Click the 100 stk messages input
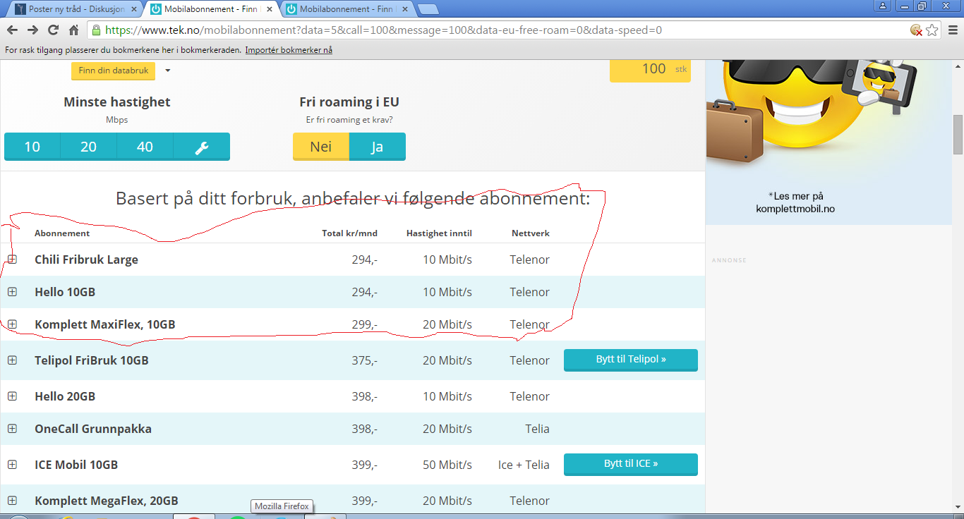This screenshot has height=519, width=964. pos(650,69)
